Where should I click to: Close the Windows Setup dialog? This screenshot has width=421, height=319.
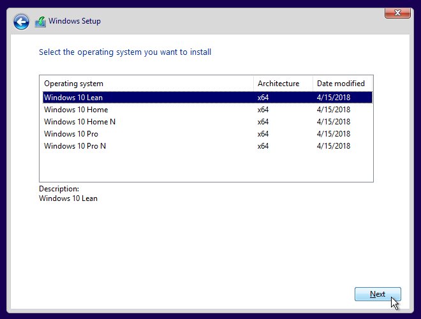pyautogui.click(x=397, y=13)
